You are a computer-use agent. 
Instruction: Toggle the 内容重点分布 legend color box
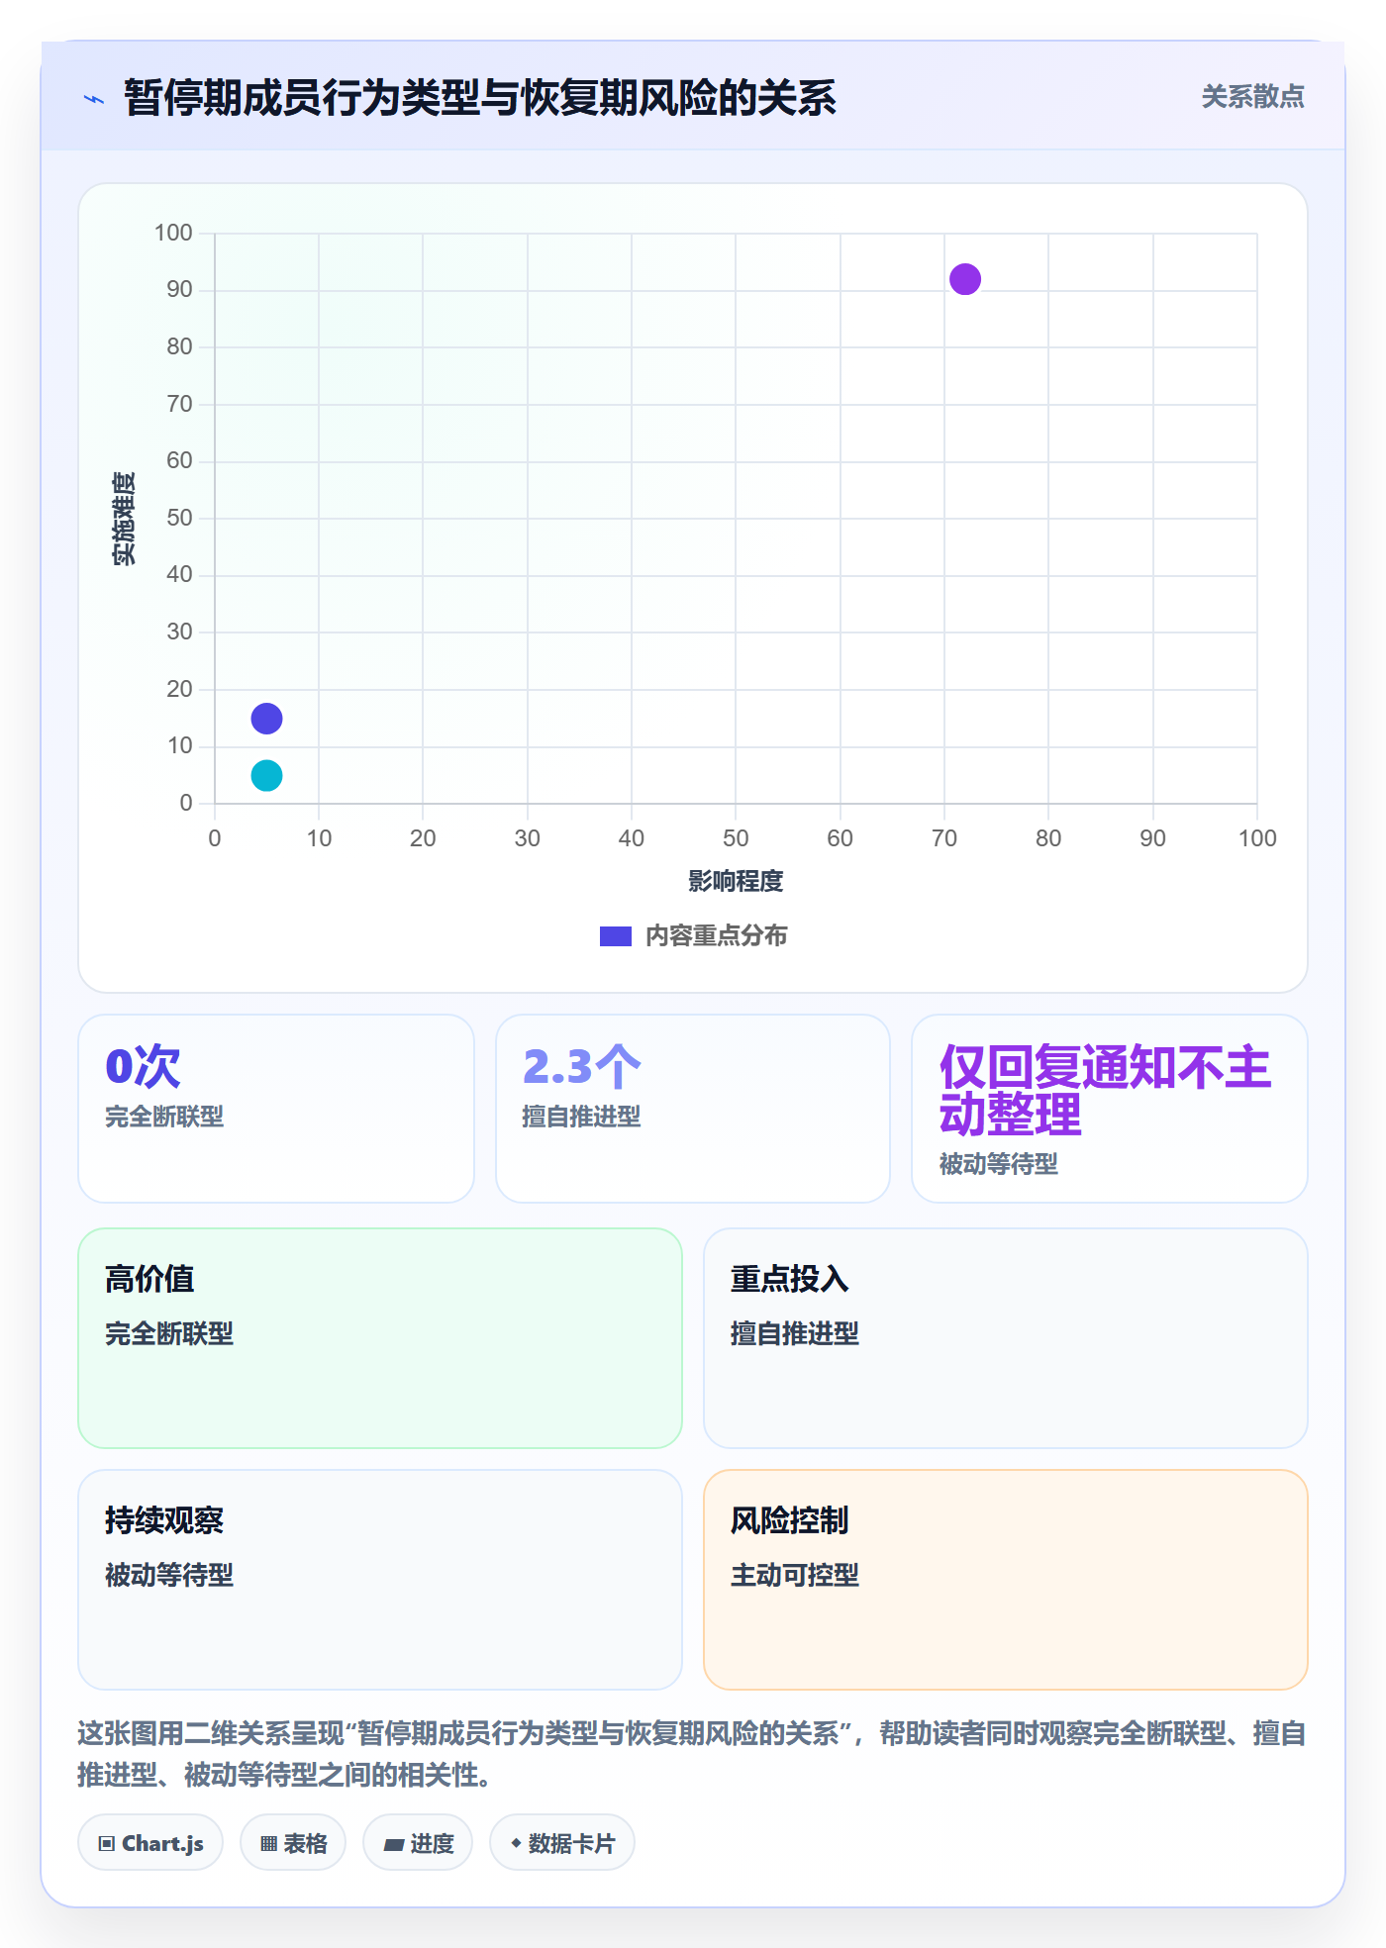[615, 936]
